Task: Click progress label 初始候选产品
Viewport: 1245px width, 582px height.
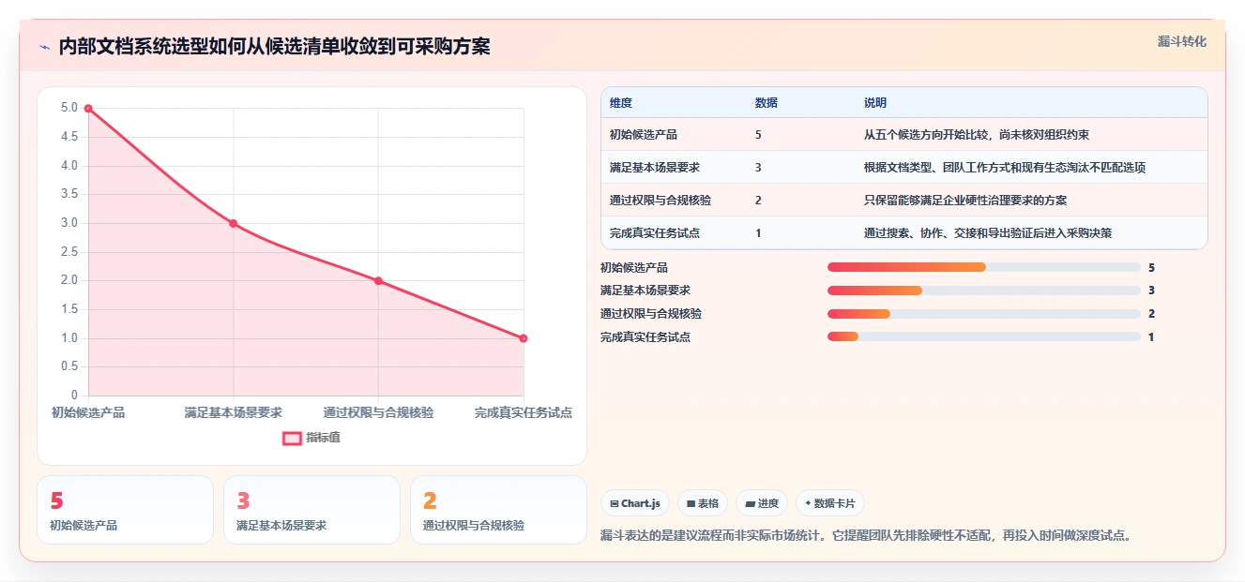Action: click(x=634, y=268)
